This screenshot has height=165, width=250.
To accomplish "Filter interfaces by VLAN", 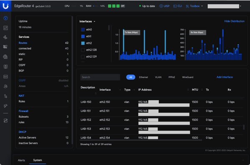I will click(x=158, y=77).
